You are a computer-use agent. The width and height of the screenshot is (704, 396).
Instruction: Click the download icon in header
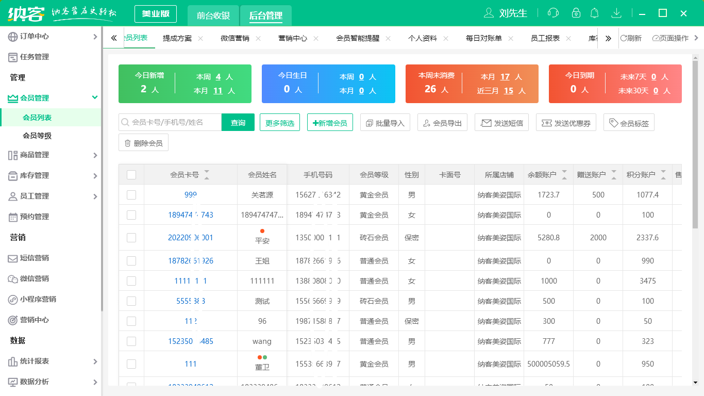(x=616, y=13)
